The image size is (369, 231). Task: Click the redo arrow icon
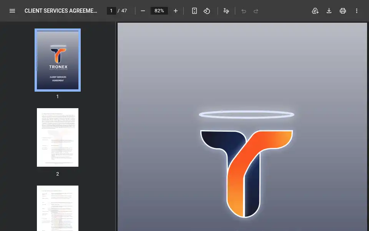click(x=256, y=11)
